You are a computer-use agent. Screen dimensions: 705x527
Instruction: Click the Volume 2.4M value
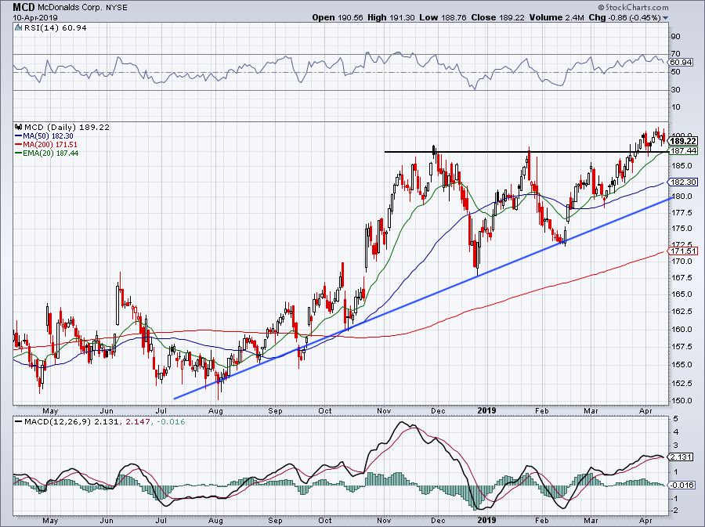pyautogui.click(x=557, y=17)
